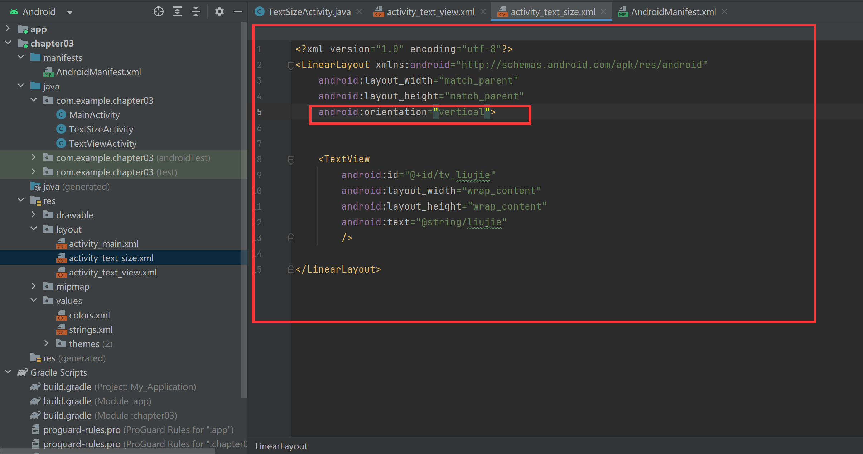Image resolution: width=863 pixels, height=454 pixels.
Task: Click the "@+id/tv_liujie" id value
Action: coord(450,175)
